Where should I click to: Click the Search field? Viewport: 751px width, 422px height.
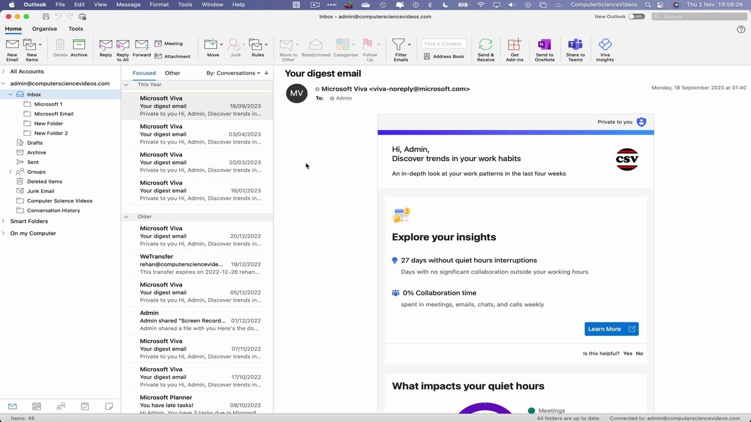(x=698, y=16)
